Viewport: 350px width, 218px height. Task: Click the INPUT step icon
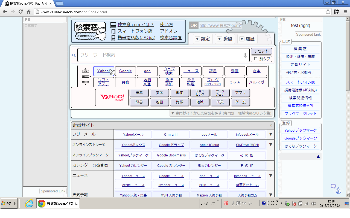(x=85, y=71)
